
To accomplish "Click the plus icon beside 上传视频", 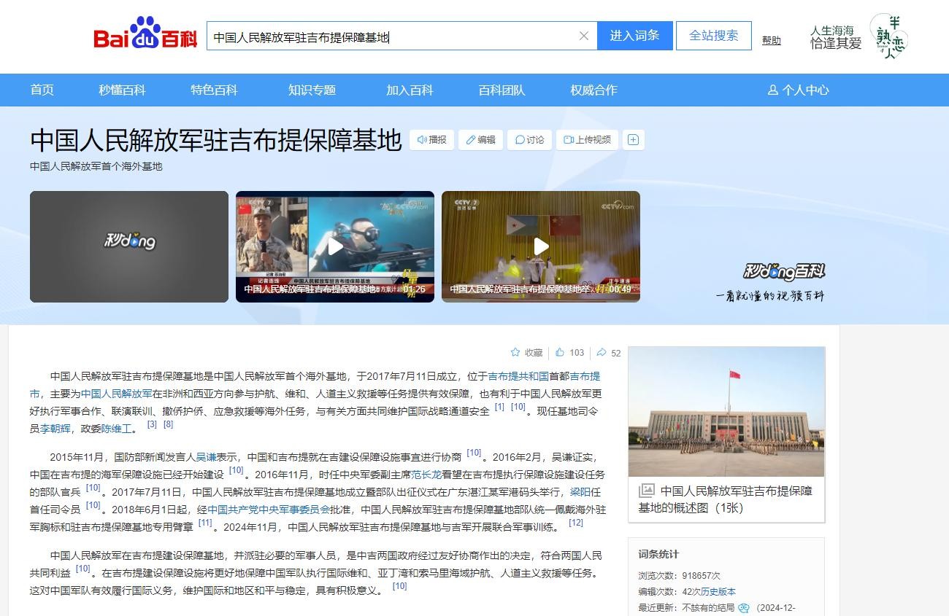I will coord(633,140).
